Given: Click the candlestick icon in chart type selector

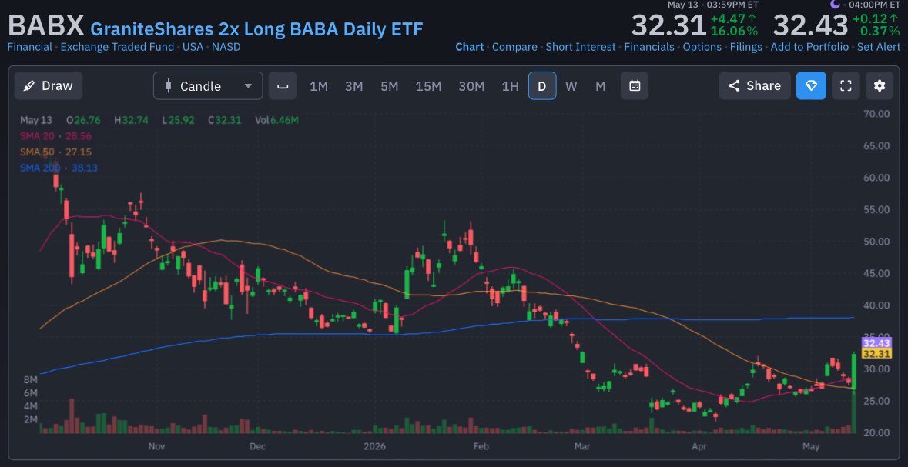Looking at the screenshot, I should tap(169, 86).
